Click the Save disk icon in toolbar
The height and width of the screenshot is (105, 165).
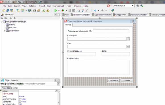[x=29, y=10]
